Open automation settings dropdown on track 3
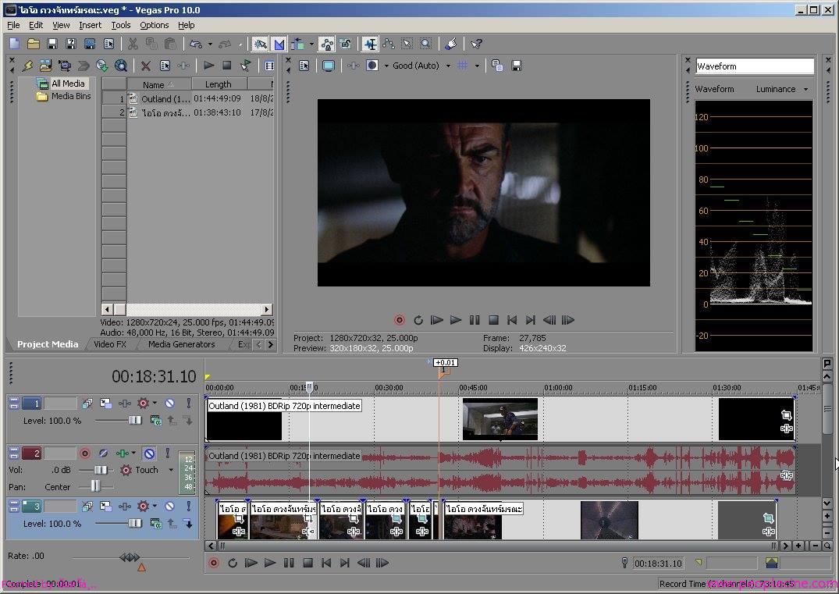839x594 pixels. [155, 506]
